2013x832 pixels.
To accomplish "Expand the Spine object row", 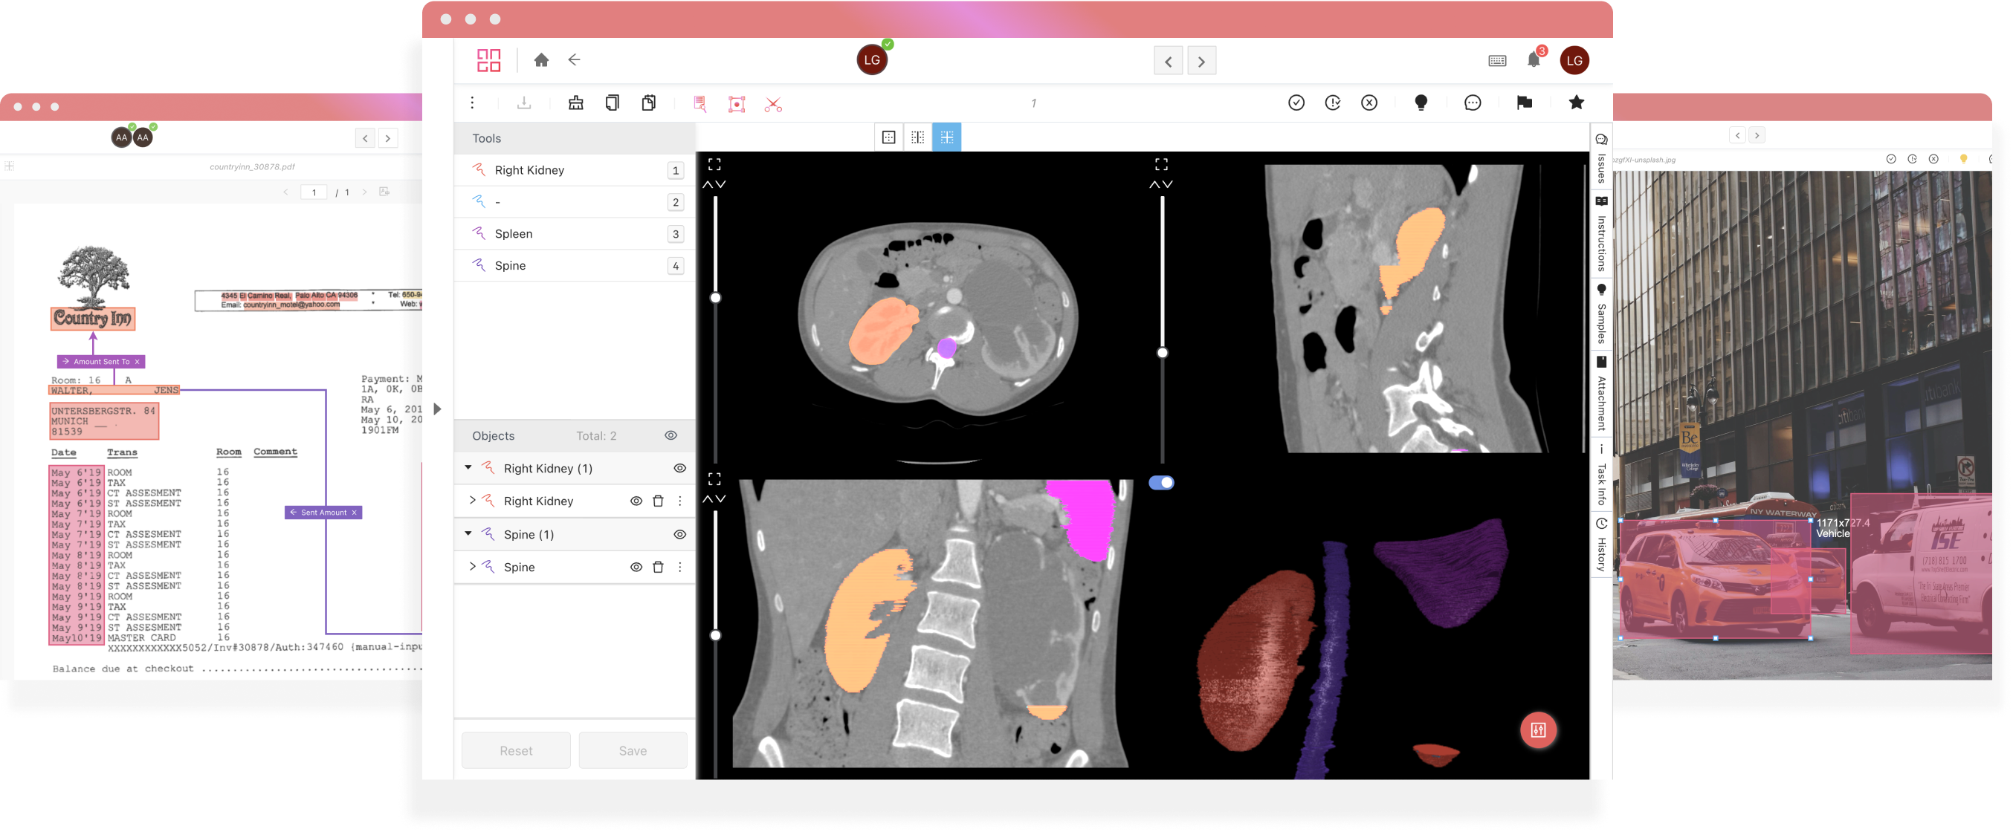I will pos(472,566).
